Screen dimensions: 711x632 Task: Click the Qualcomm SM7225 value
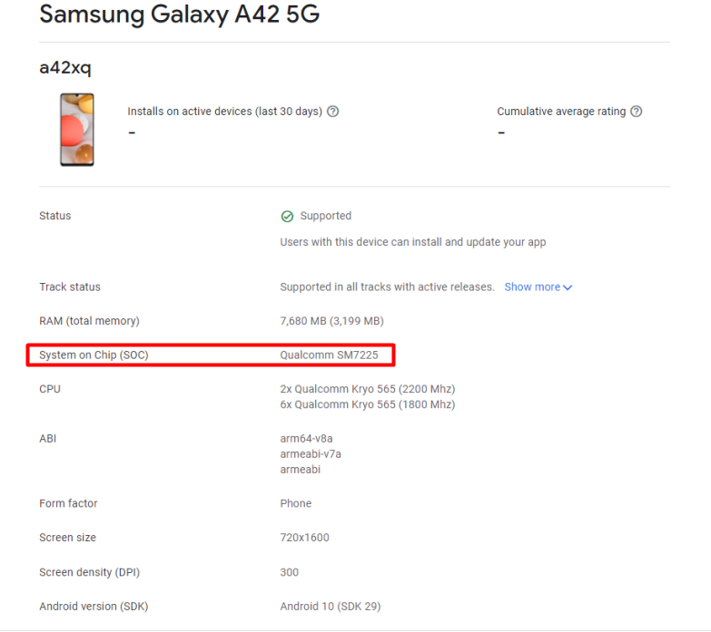pos(329,355)
